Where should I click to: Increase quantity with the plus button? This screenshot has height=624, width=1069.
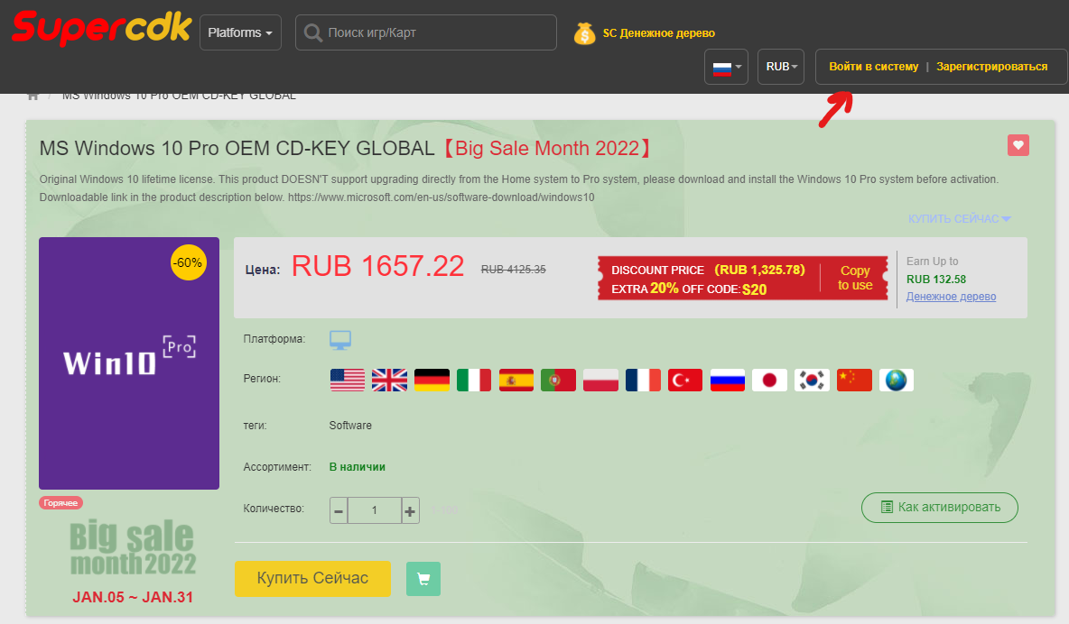coord(410,510)
